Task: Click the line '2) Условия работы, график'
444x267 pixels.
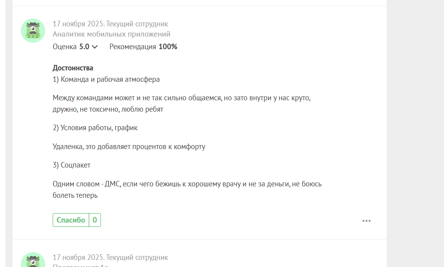Action: coord(95,128)
